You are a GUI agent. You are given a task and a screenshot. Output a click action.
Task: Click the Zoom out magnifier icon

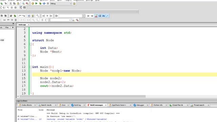click(x=37, y=20)
